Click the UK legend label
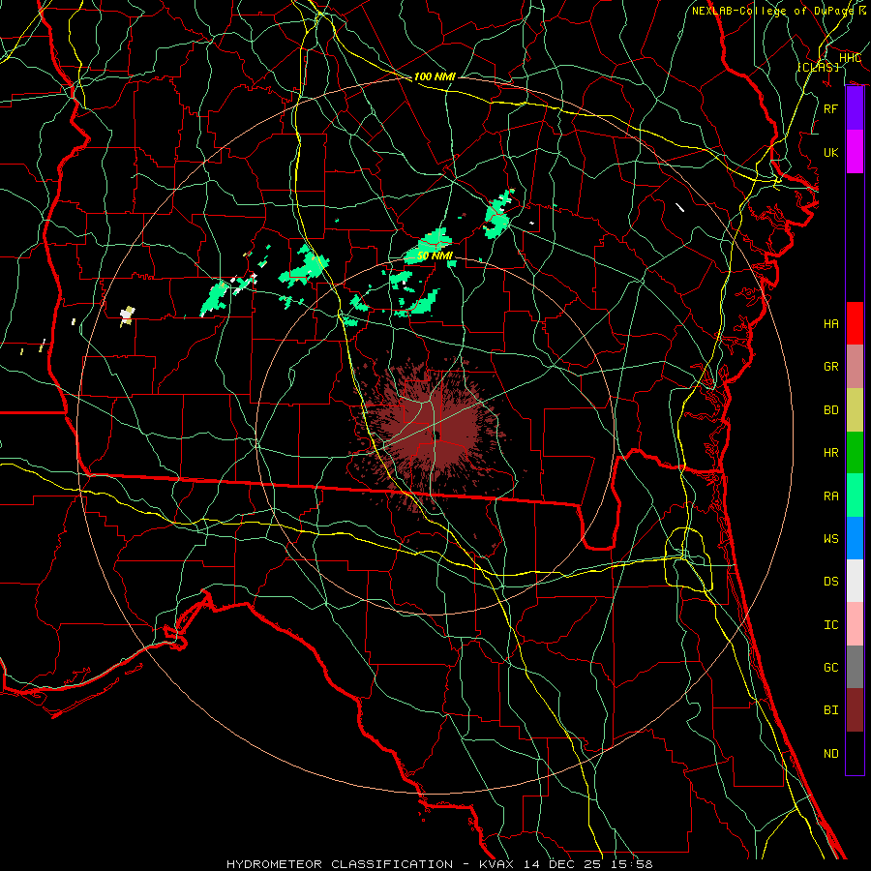The image size is (871, 871). (x=830, y=152)
